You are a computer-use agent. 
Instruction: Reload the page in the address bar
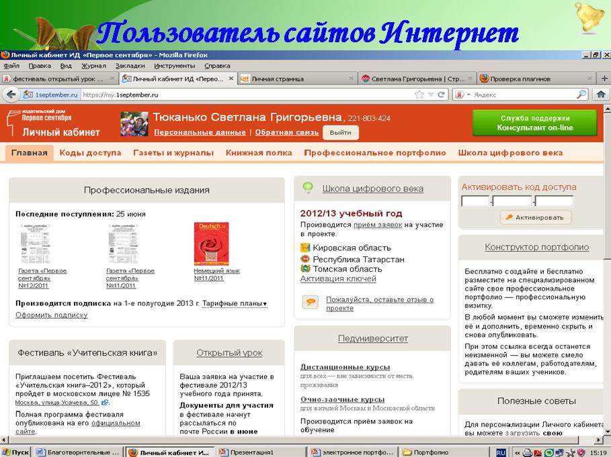click(x=441, y=95)
